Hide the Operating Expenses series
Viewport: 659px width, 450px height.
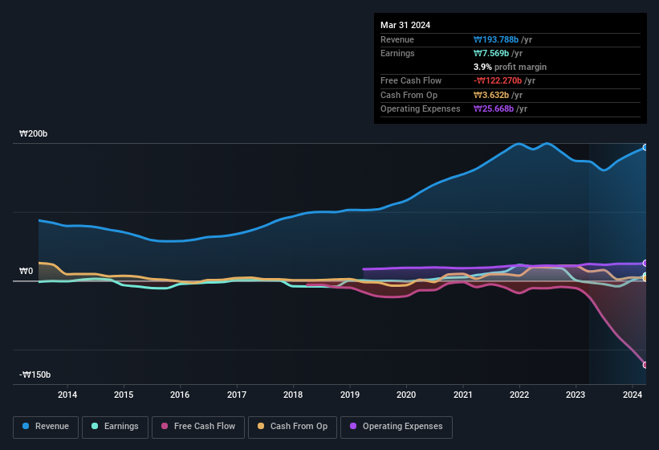[x=396, y=427]
